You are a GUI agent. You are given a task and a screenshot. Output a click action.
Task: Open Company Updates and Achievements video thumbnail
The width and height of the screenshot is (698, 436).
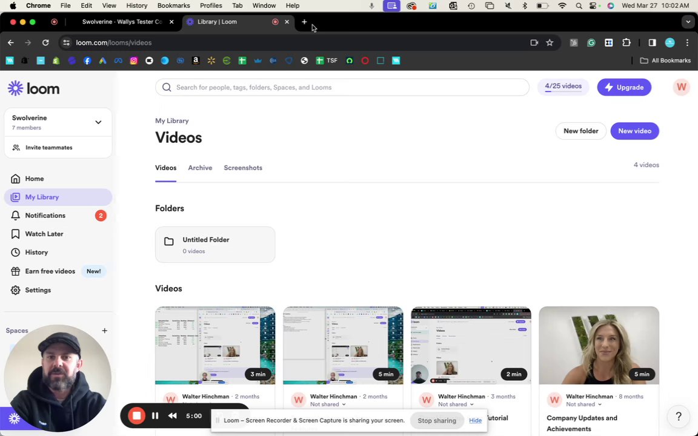[x=599, y=345]
